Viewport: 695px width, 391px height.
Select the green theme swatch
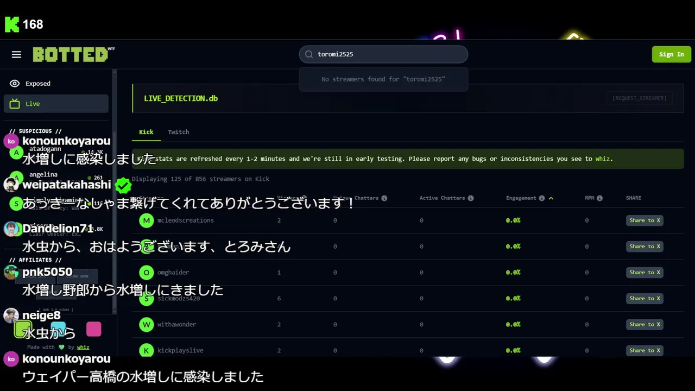23,329
